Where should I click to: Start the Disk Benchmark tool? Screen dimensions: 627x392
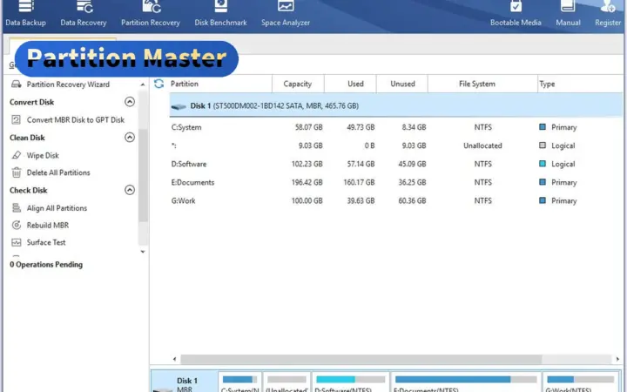220,14
